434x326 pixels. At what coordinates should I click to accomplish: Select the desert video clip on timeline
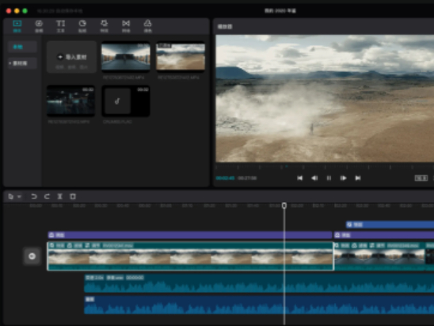(x=190, y=256)
